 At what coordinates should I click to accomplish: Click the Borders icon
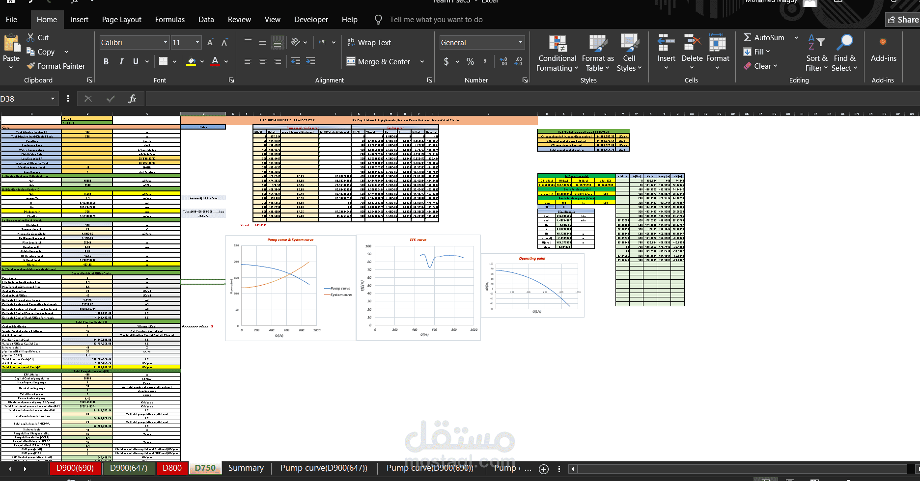tap(164, 61)
